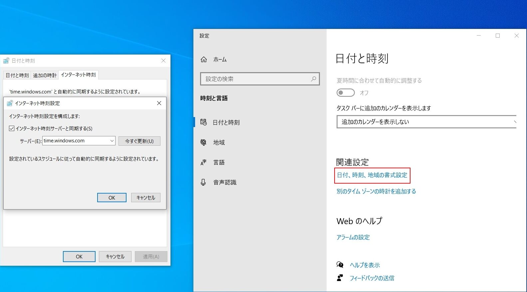Click the インターネット時刻設定 dialog title icon
This screenshot has height=292, width=527.
pos(10,103)
